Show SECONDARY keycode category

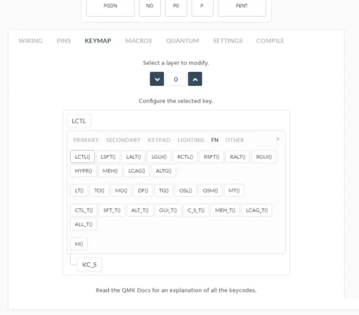pyautogui.click(x=123, y=140)
